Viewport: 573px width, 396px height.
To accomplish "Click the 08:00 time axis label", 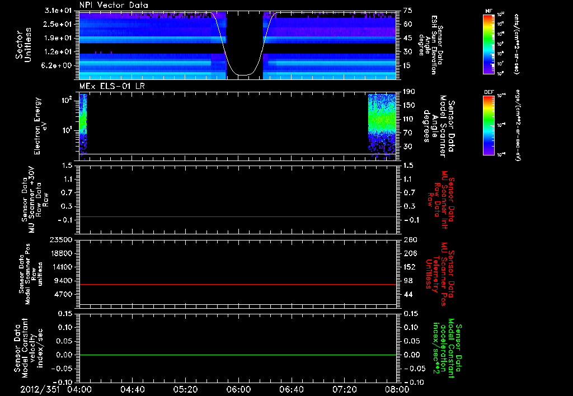I will 397,389.
